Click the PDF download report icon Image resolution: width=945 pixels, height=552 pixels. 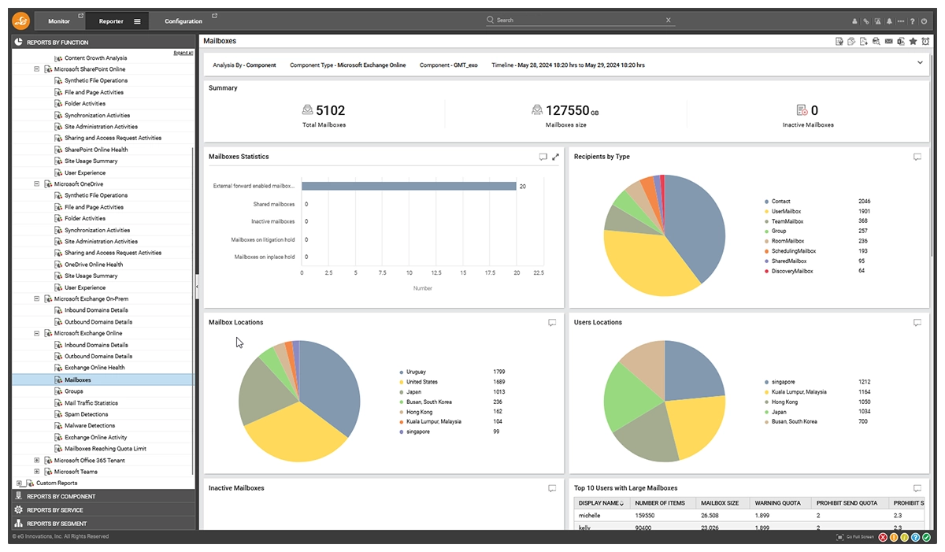(x=864, y=41)
